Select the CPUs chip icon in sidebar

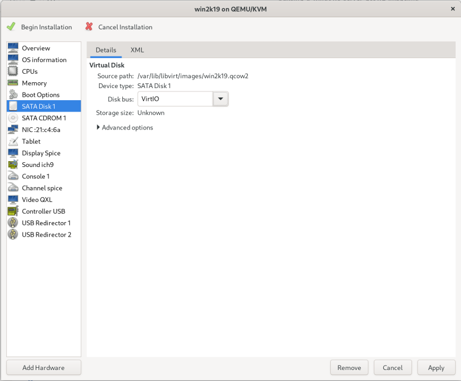pos(13,71)
